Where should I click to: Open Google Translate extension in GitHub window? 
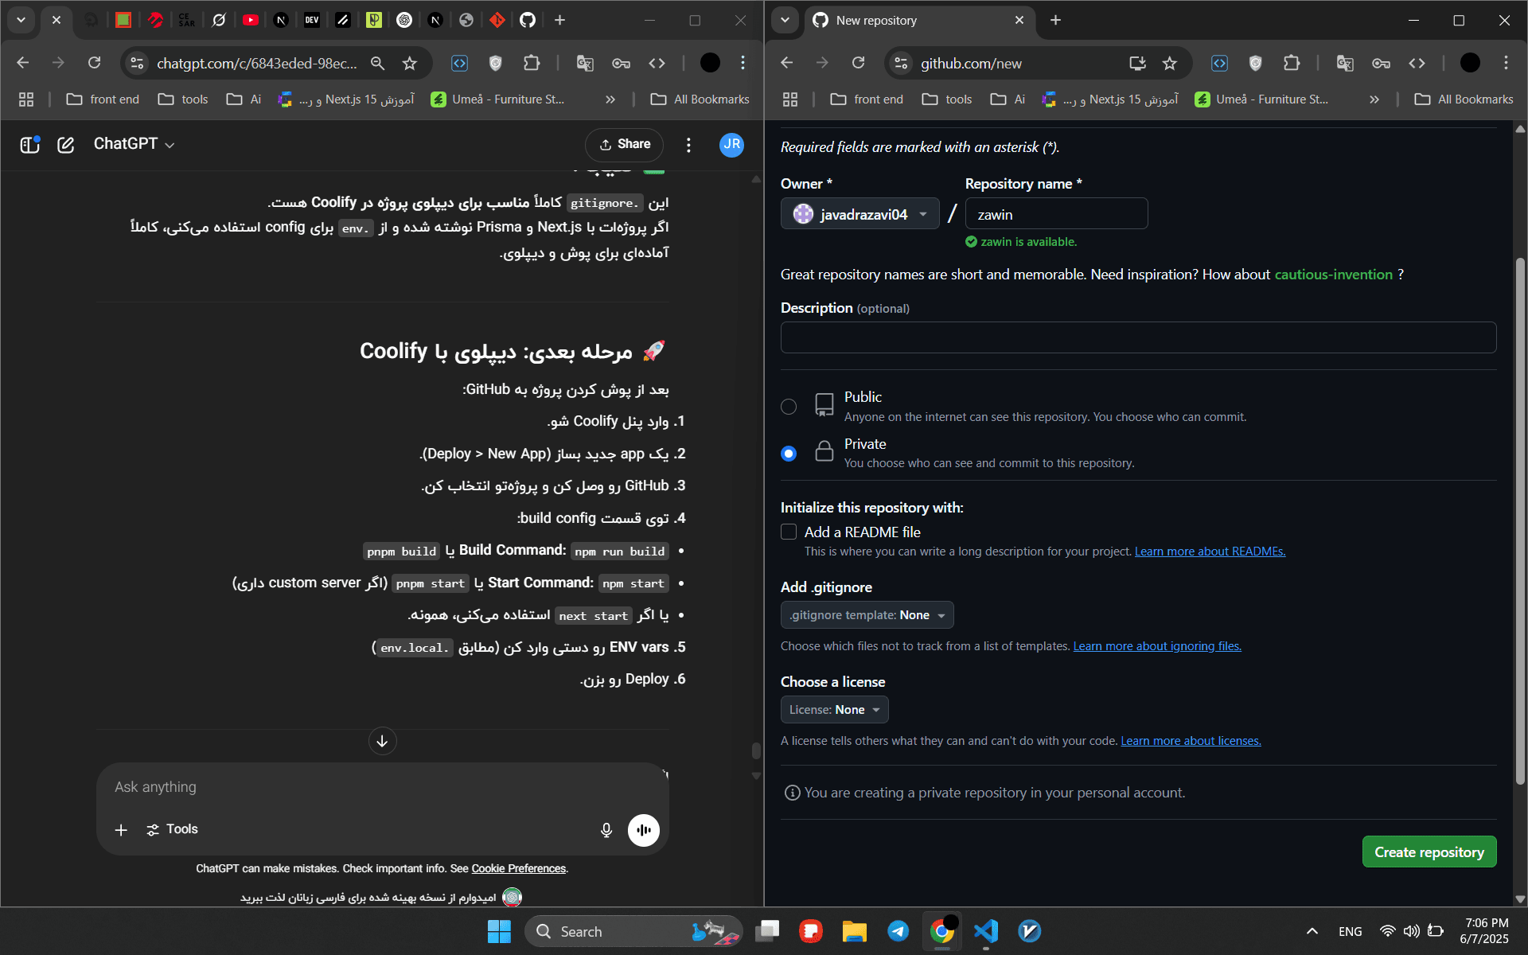click(x=1345, y=63)
